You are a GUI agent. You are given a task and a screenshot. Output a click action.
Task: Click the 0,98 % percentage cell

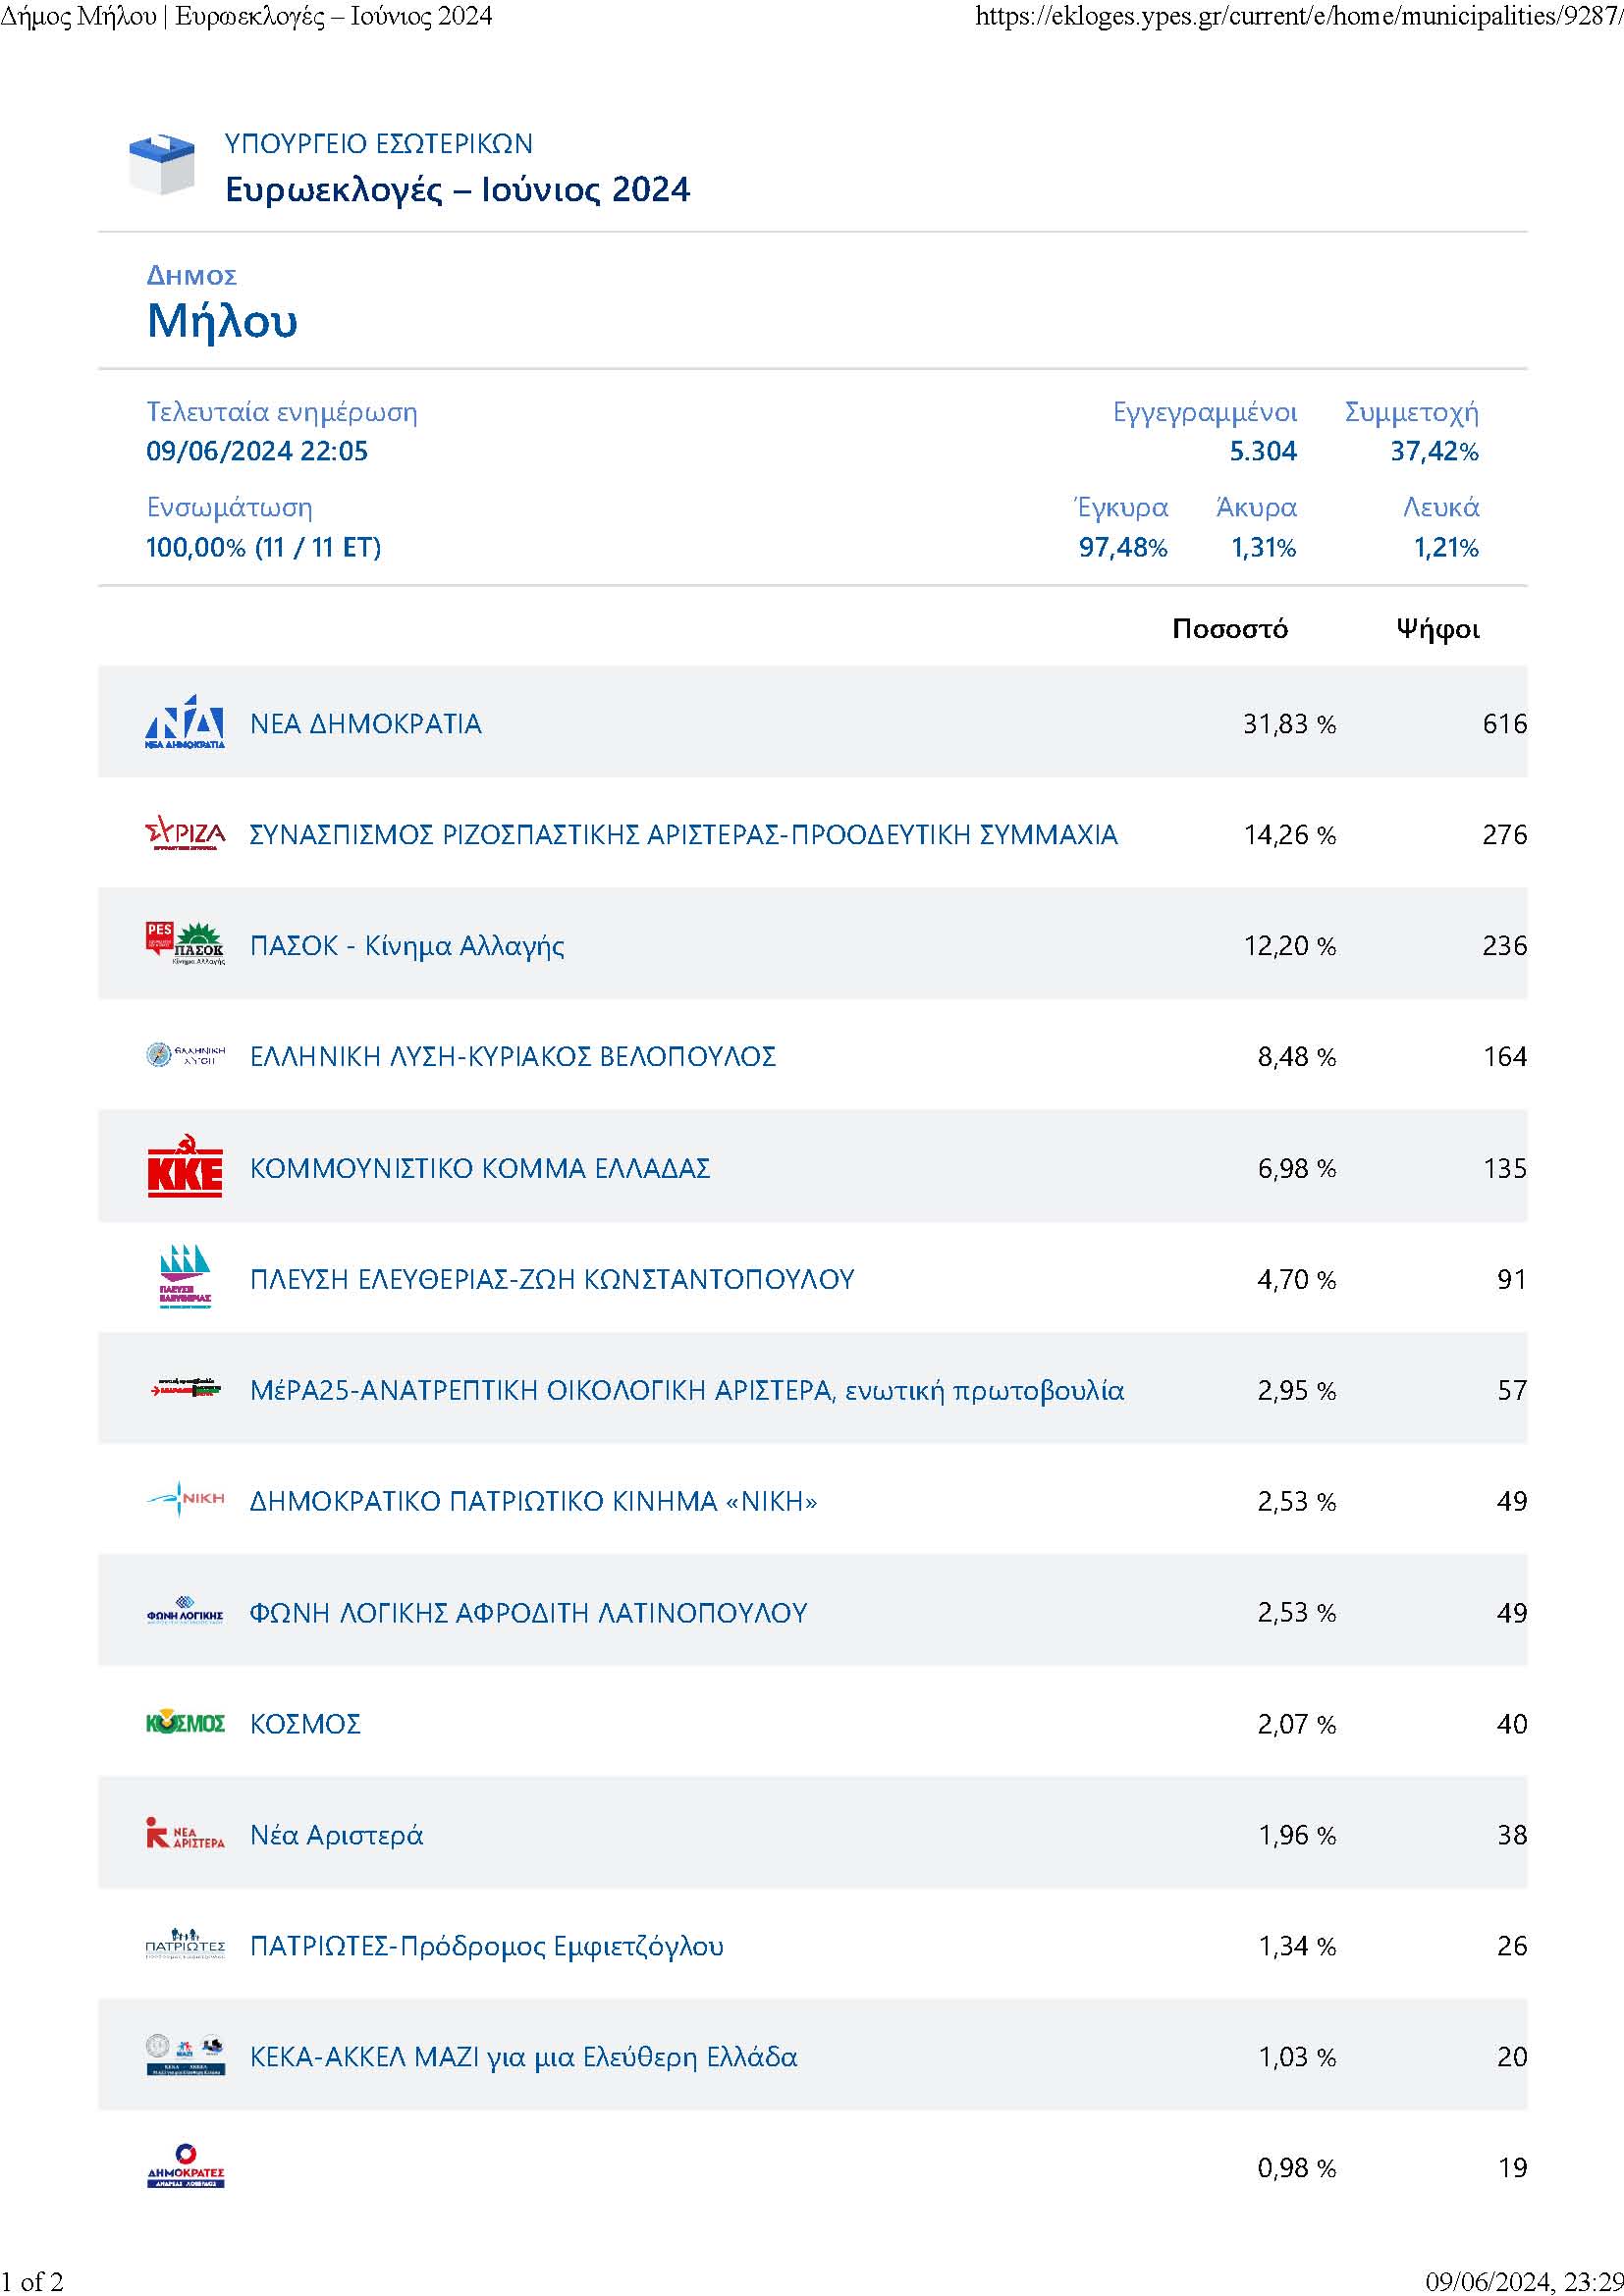1296,2168
